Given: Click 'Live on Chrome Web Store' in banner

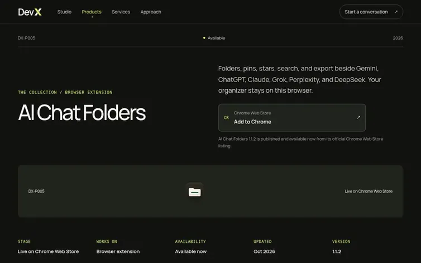Looking at the screenshot, I should coord(369,192).
